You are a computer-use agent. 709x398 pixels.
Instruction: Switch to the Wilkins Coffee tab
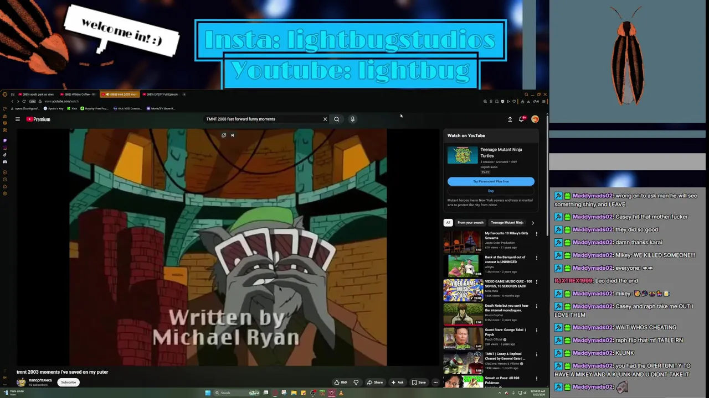[78, 95]
